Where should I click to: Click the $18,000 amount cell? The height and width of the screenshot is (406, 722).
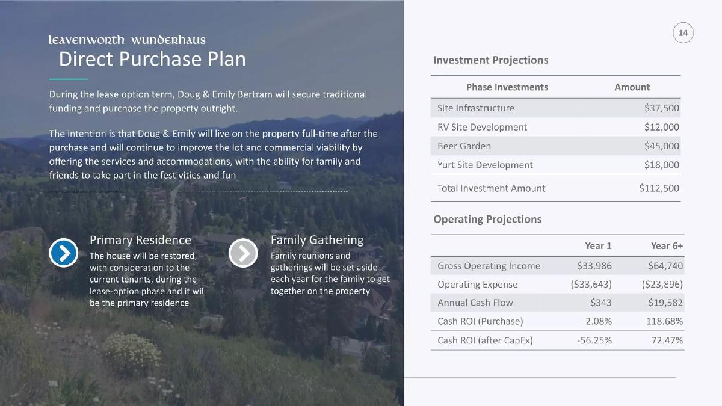(662, 165)
